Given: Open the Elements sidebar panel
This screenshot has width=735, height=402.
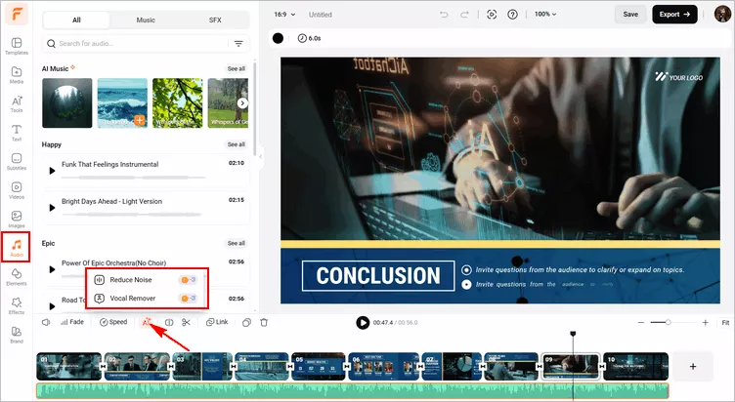Looking at the screenshot, I should point(17,277).
